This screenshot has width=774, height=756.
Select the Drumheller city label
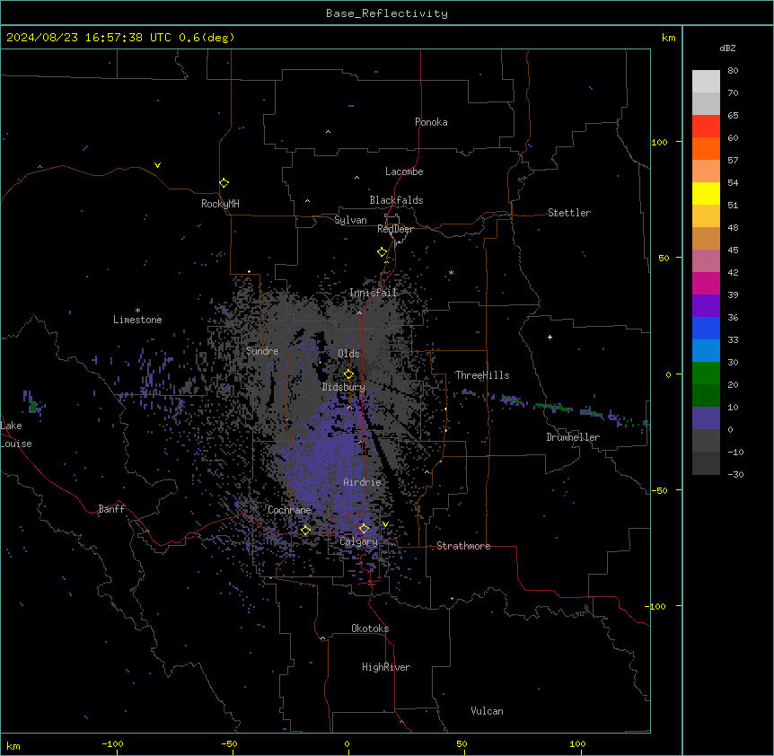[573, 437]
